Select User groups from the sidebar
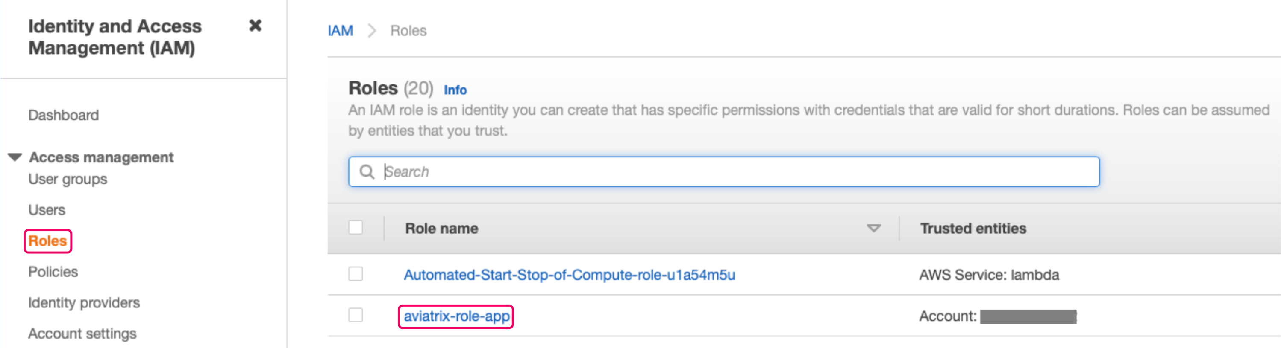 click(x=68, y=179)
